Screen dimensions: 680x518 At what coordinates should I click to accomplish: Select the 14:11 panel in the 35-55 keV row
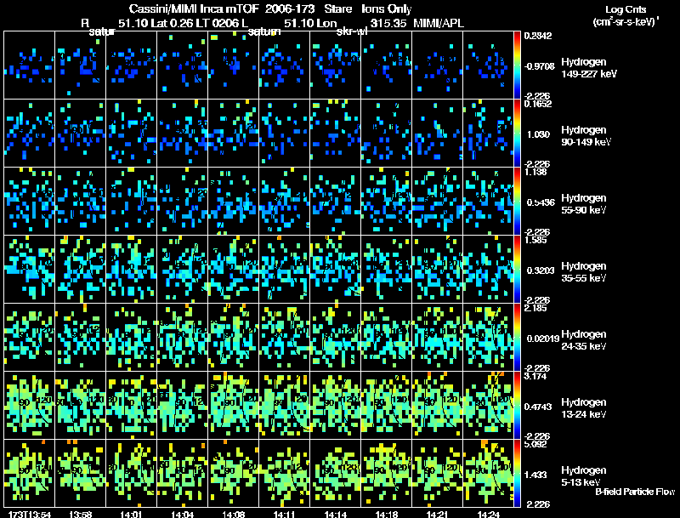click(285, 269)
